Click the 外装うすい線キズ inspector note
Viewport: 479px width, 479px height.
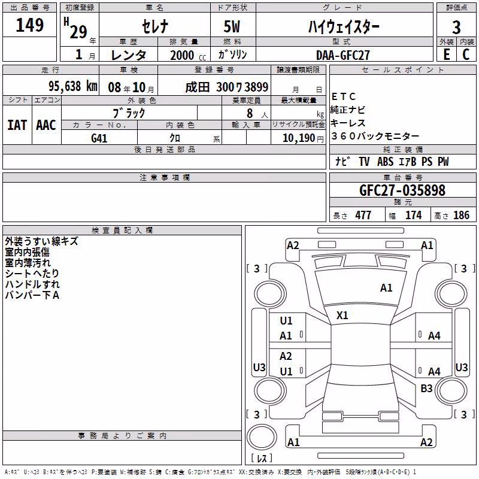(x=41, y=241)
